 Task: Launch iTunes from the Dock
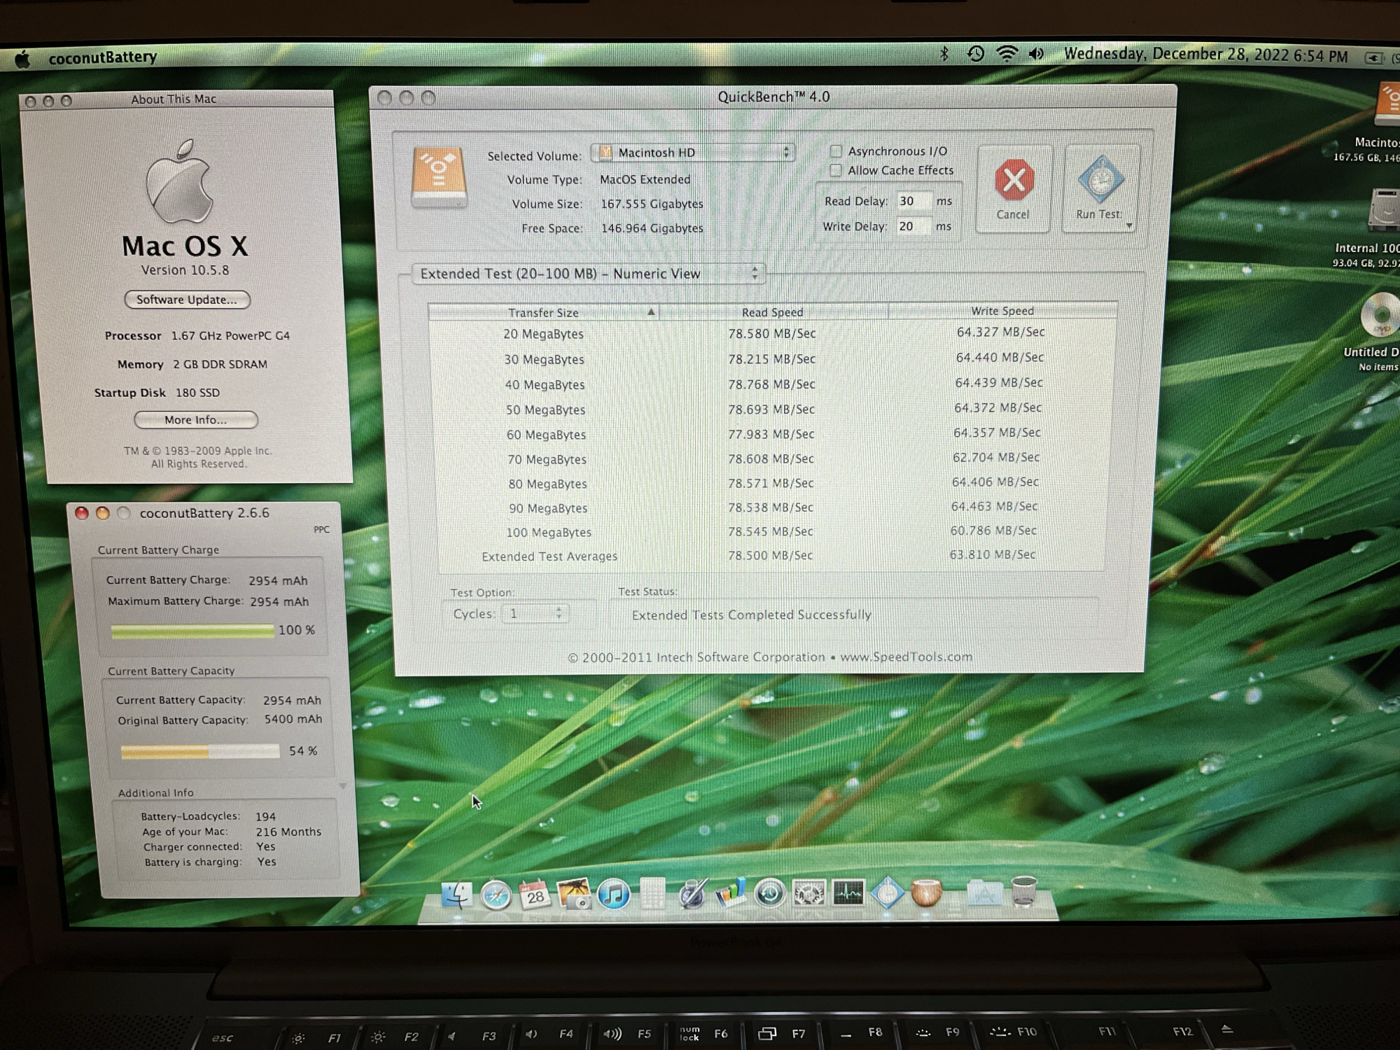(x=613, y=894)
